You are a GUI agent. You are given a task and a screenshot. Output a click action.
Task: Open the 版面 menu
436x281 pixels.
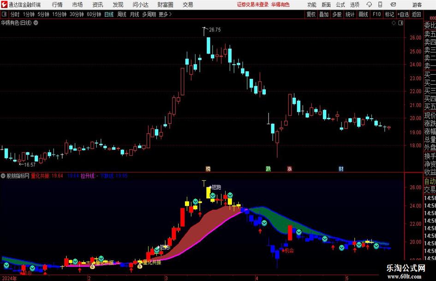pyautogui.click(x=326, y=5)
